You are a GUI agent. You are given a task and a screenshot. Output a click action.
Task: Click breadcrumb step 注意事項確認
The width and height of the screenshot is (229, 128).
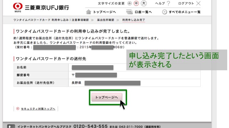click(x=80, y=20)
